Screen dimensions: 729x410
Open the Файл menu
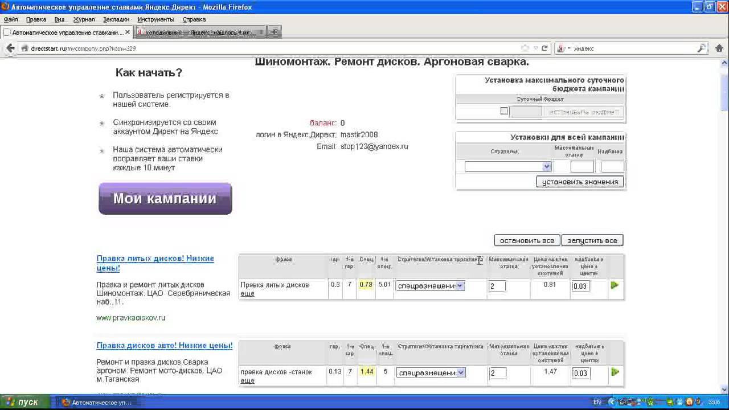(11, 19)
